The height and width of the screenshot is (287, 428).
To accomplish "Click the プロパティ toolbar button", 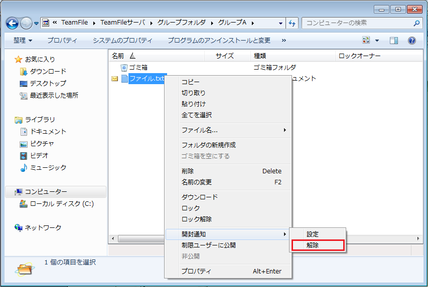I will coord(62,40).
